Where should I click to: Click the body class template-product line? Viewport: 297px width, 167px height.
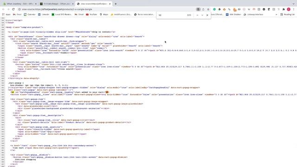24,27
